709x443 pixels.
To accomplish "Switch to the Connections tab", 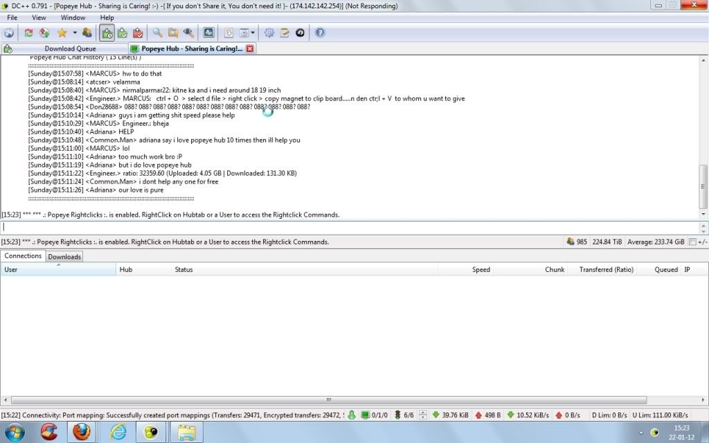I will tap(23, 256).
